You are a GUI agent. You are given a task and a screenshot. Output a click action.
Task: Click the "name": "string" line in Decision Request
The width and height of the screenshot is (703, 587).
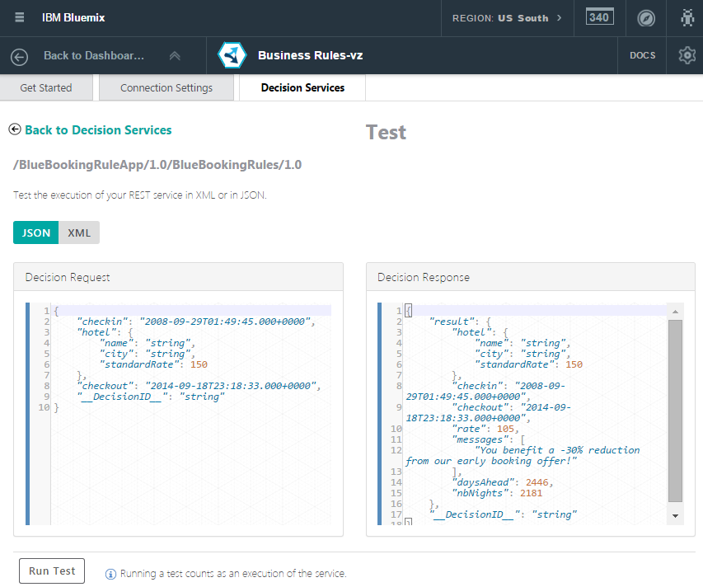(x=147, y=343)
